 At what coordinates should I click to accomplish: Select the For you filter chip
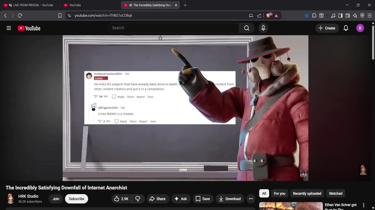click(x=279, y=193)
